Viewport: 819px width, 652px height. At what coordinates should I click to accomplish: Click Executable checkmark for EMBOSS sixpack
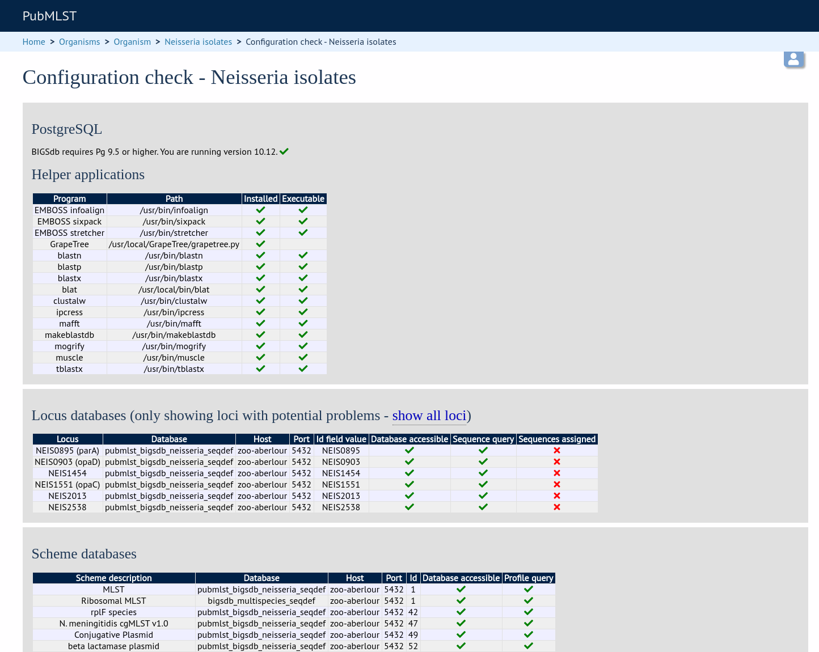pos(303,221)
